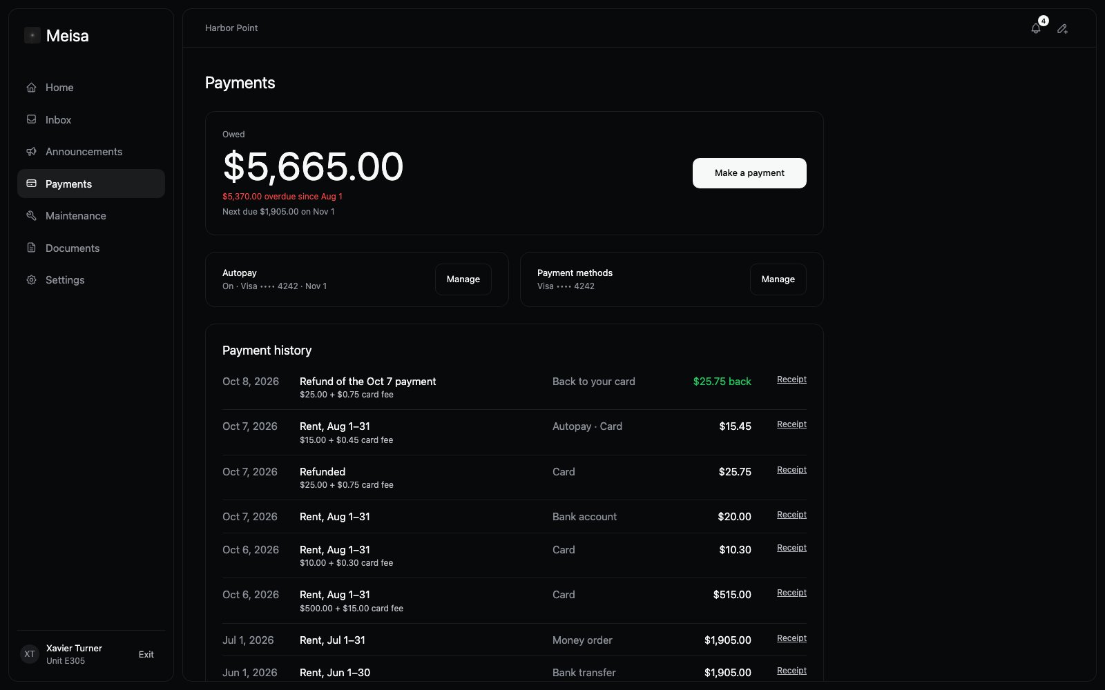Click the Documents file icon
Viewport: 1105px width, 690px height.
click(31, 248)
